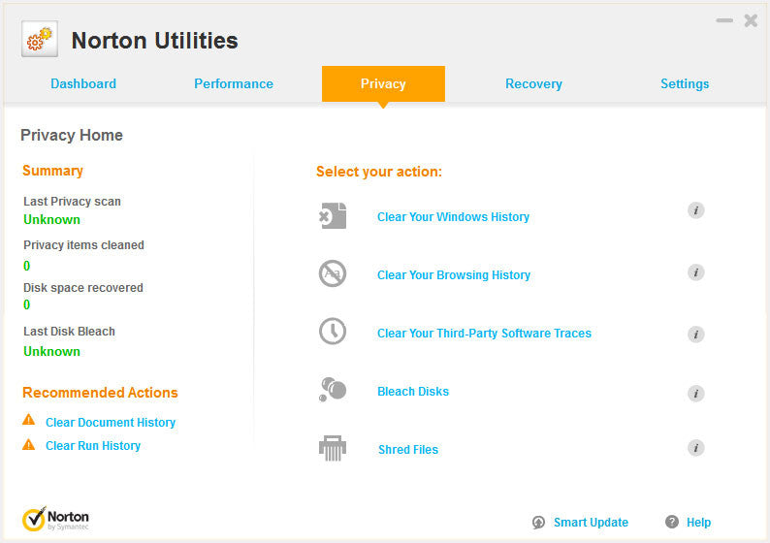
Task: Click info icon next to Shred Files
Action: click(695, 448)
